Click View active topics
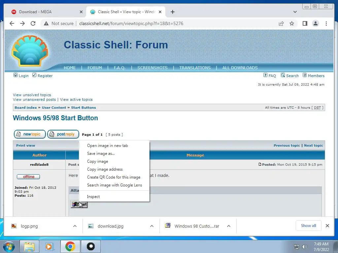This screenshot has height=253, width=338. (x=76, y=99)
